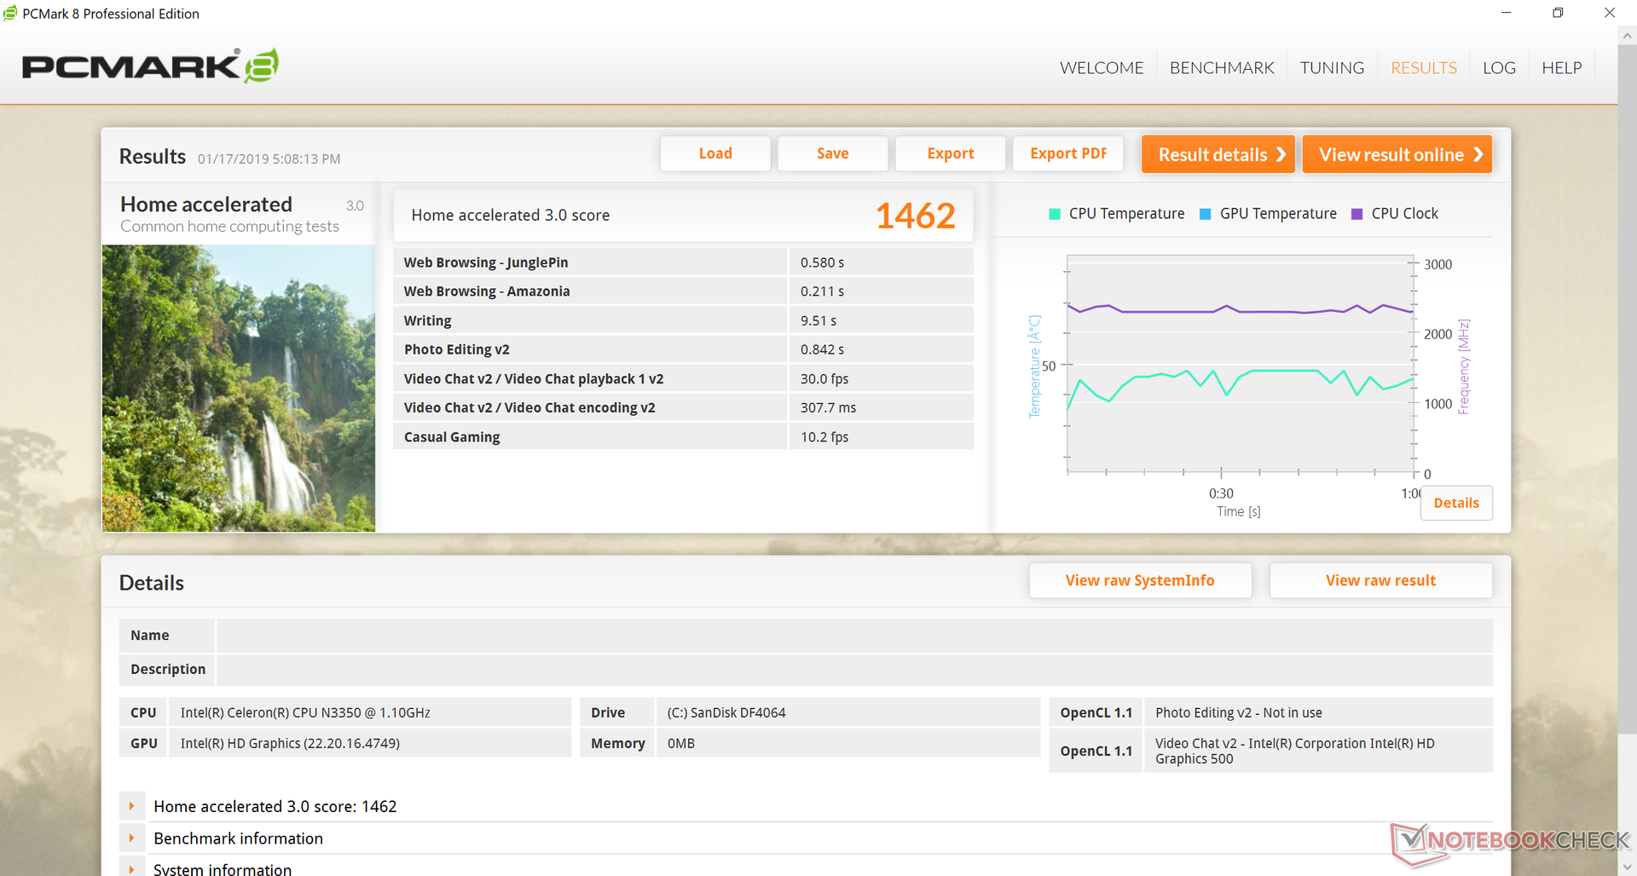
Task: Select the Video Chat playback 1 v2 row
Action: point(683,378)
